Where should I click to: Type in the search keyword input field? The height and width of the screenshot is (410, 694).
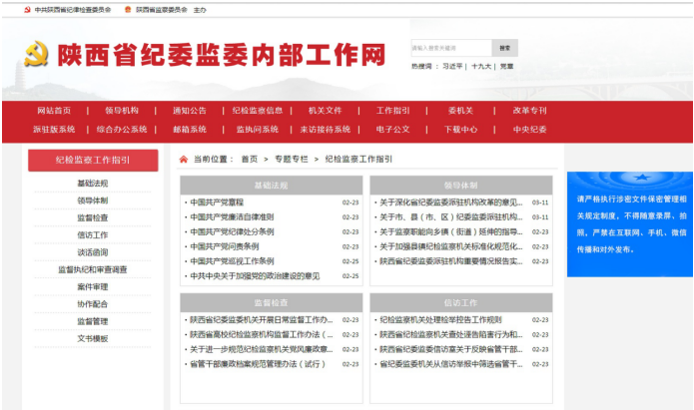pyautogui.click(x=450, y=48)
